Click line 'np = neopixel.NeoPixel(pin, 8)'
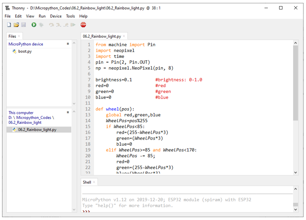306x220 pixels. (x=134, y=68)
